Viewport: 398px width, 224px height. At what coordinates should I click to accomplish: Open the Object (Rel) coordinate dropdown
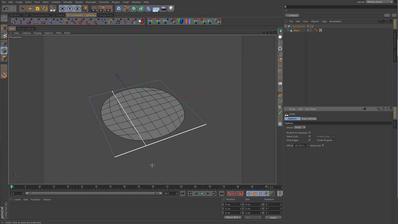(233, 217)
